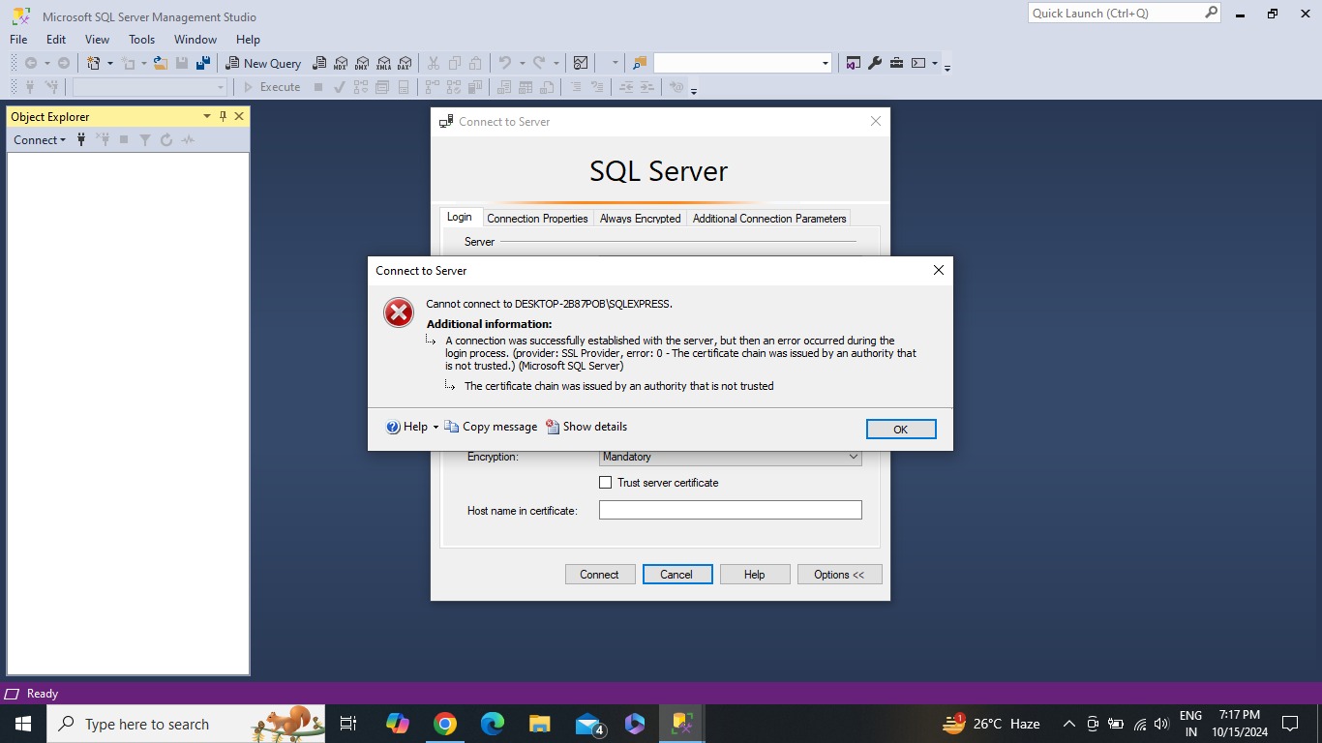Image resolution: width=1322 pixels, height=743 pixels.
Task: Click the Options << button
Action: [x=840, y=575]
